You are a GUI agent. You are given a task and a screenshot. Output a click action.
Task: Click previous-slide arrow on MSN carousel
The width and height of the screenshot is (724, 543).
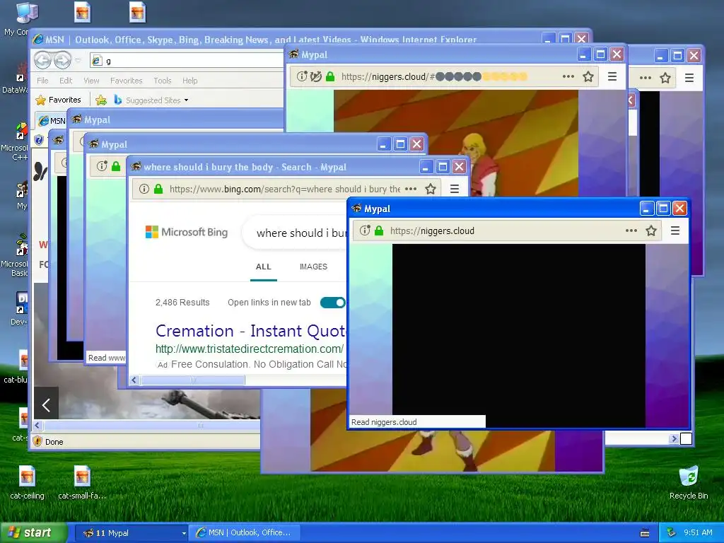46,405
